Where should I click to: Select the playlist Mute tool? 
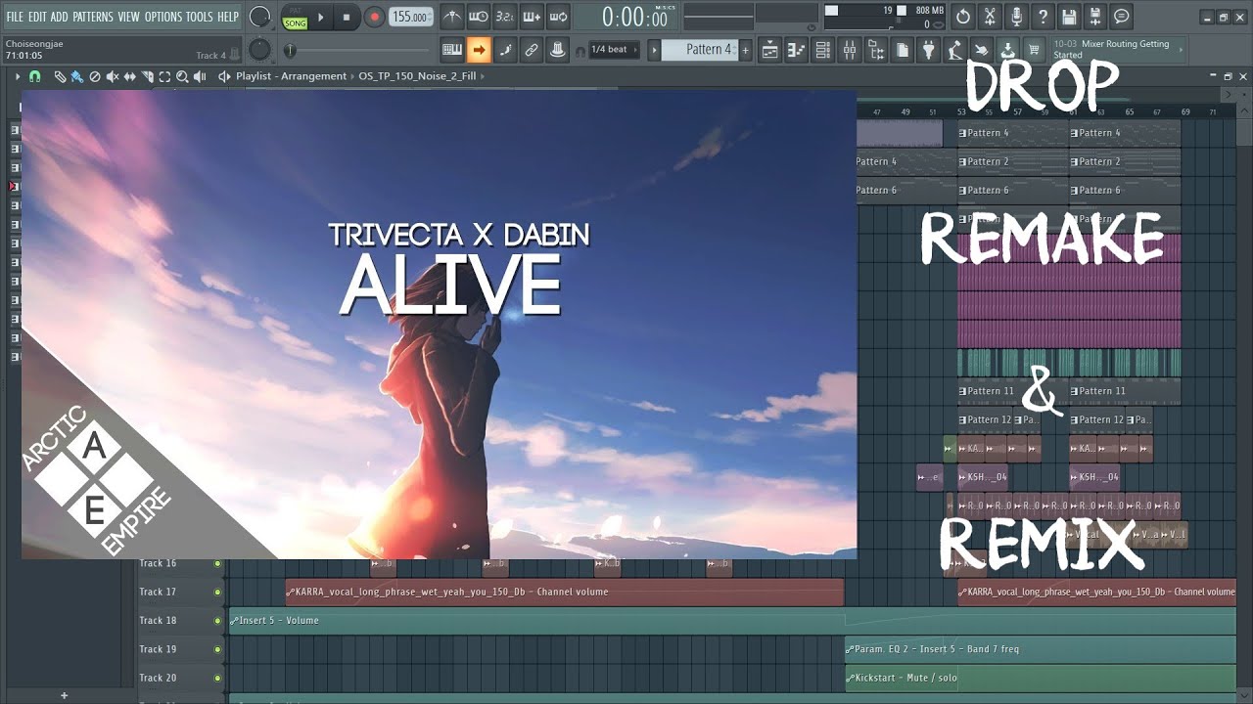[x=112, y=76]
